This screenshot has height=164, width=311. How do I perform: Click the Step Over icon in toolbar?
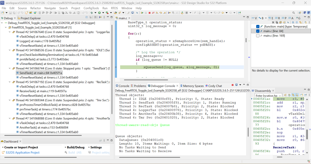click(x=161, y=13)
